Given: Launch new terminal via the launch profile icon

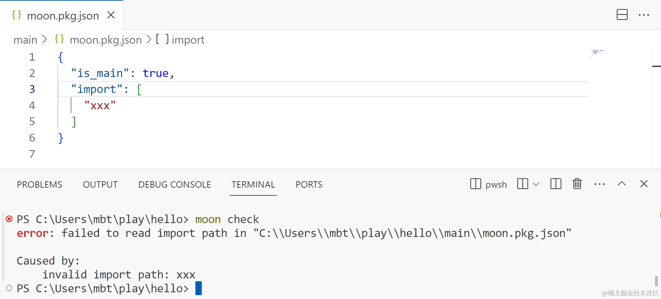Looking at the screenshot, I should click(x=522, y=184).
